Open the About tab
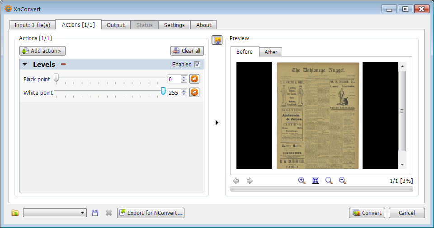434x228 pixels. [204, 25]
